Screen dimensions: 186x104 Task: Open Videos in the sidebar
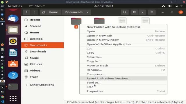click(42, 70)
